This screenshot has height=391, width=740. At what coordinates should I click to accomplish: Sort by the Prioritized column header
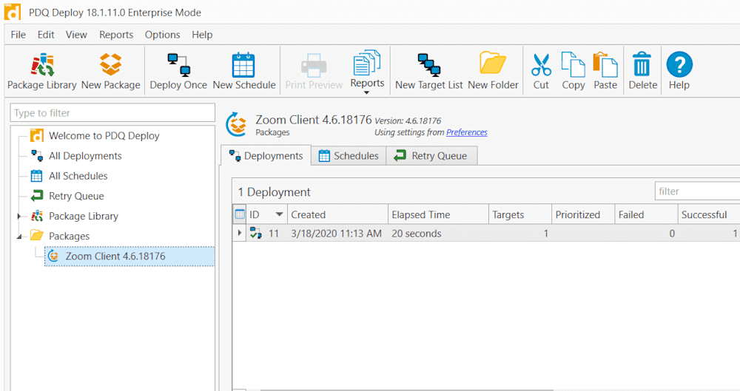point(583,214)
